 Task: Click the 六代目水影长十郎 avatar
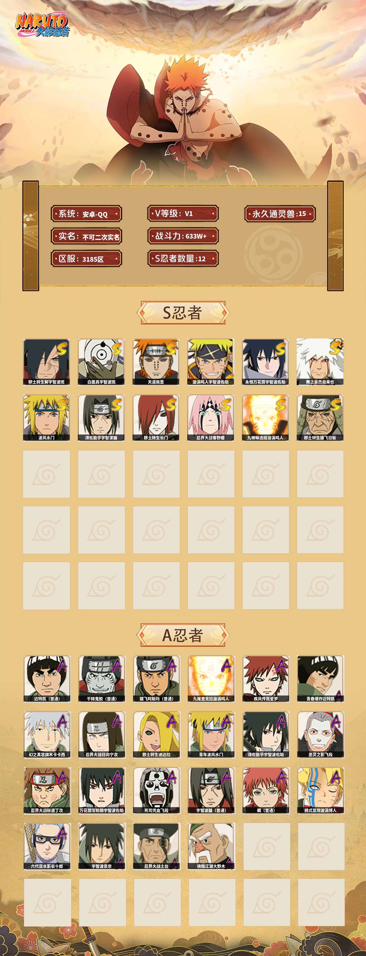coord(47,847)
